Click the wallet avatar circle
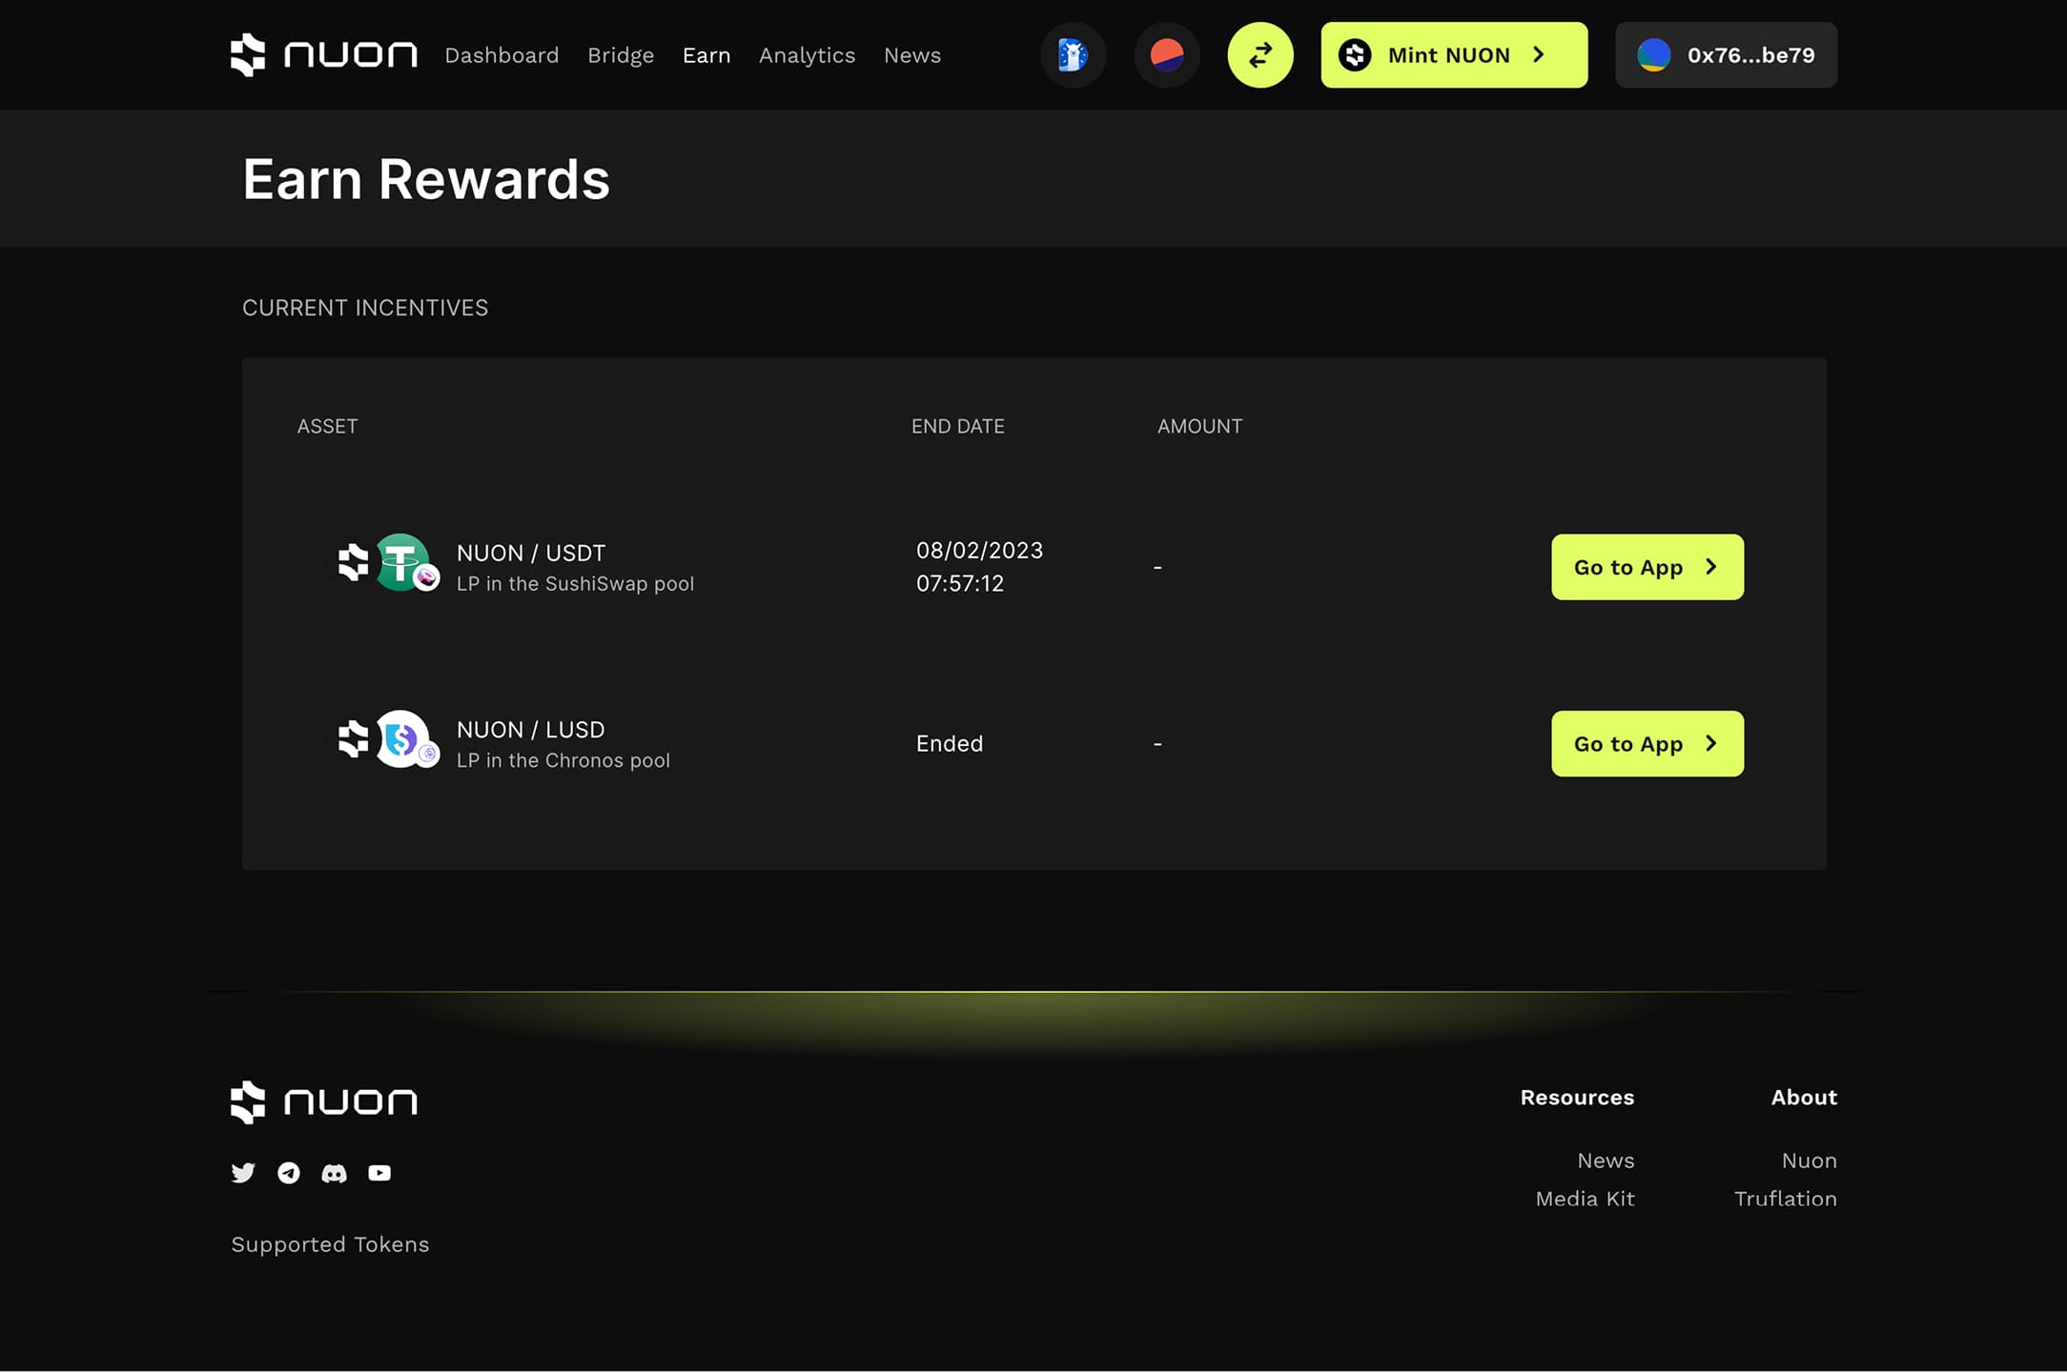Screen dimensions: 2067x1372 [x=1654, y=55]
